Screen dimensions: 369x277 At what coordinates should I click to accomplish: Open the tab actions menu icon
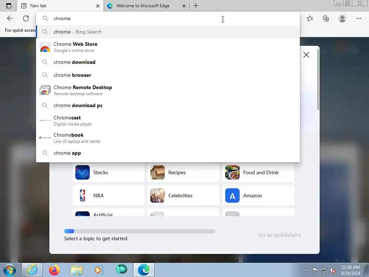click(9, 6)
